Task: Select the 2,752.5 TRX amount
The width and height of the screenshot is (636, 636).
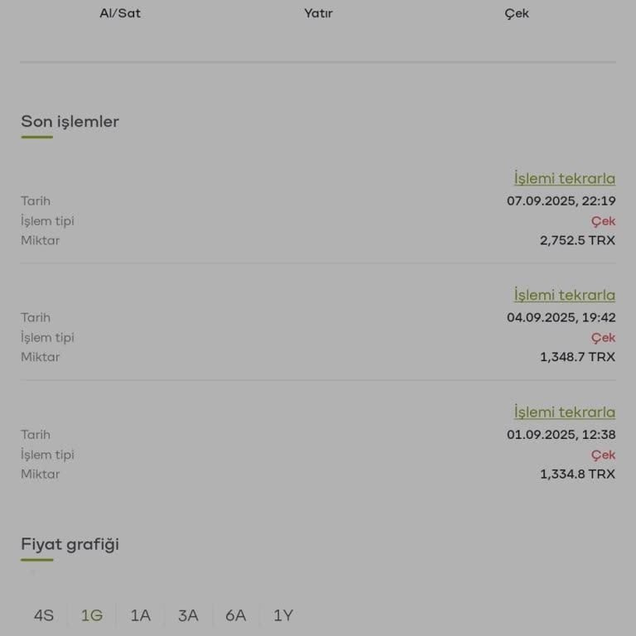Action: tap(577, 240)
